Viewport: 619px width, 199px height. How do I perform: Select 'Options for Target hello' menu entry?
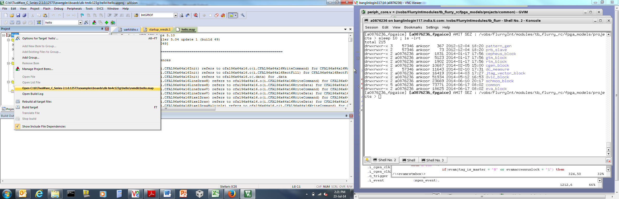pyautogui.click(x=88, y=38)
